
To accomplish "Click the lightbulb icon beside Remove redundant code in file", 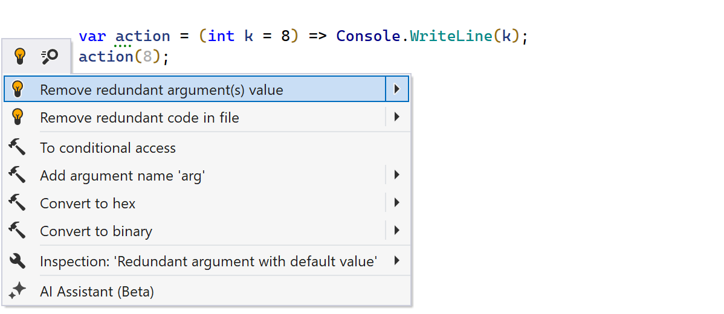I will click(x=18, y=117).
